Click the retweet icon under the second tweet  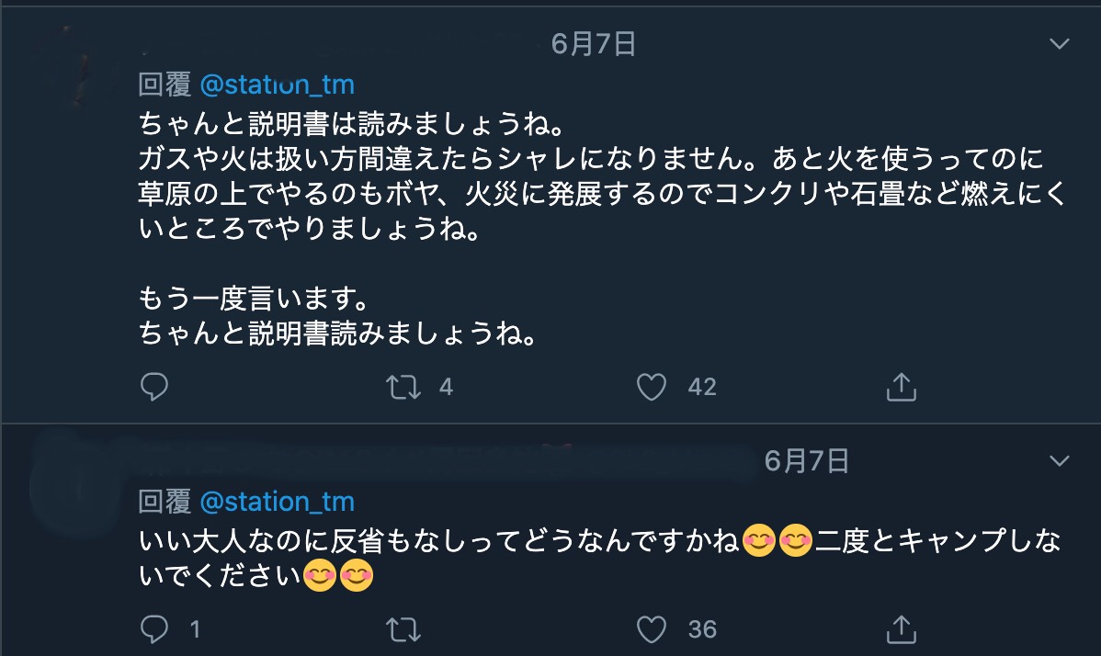pos(402,630)
